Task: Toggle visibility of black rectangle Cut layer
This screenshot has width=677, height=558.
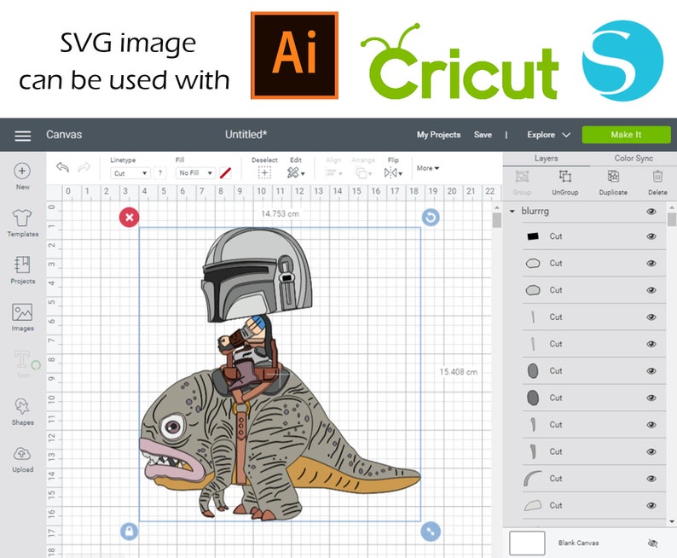Action: coord(651,236)
